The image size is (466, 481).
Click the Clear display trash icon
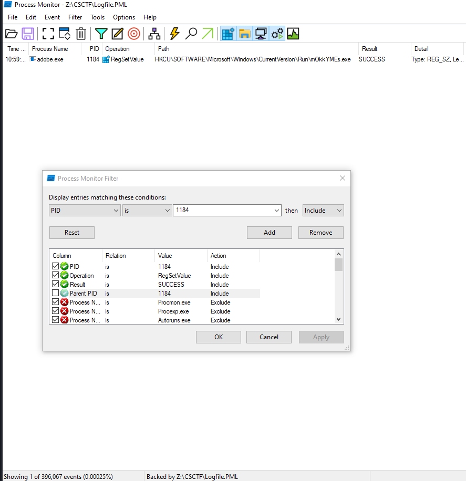click(81, 34)
